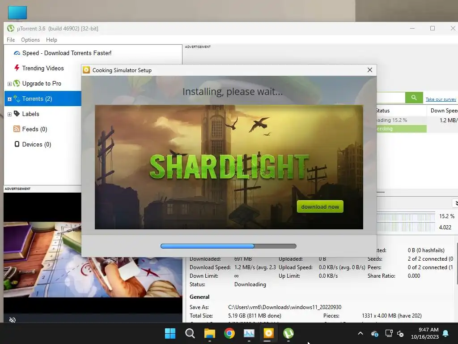Open Trending Videos in the sidebar

tap(43, 68)
